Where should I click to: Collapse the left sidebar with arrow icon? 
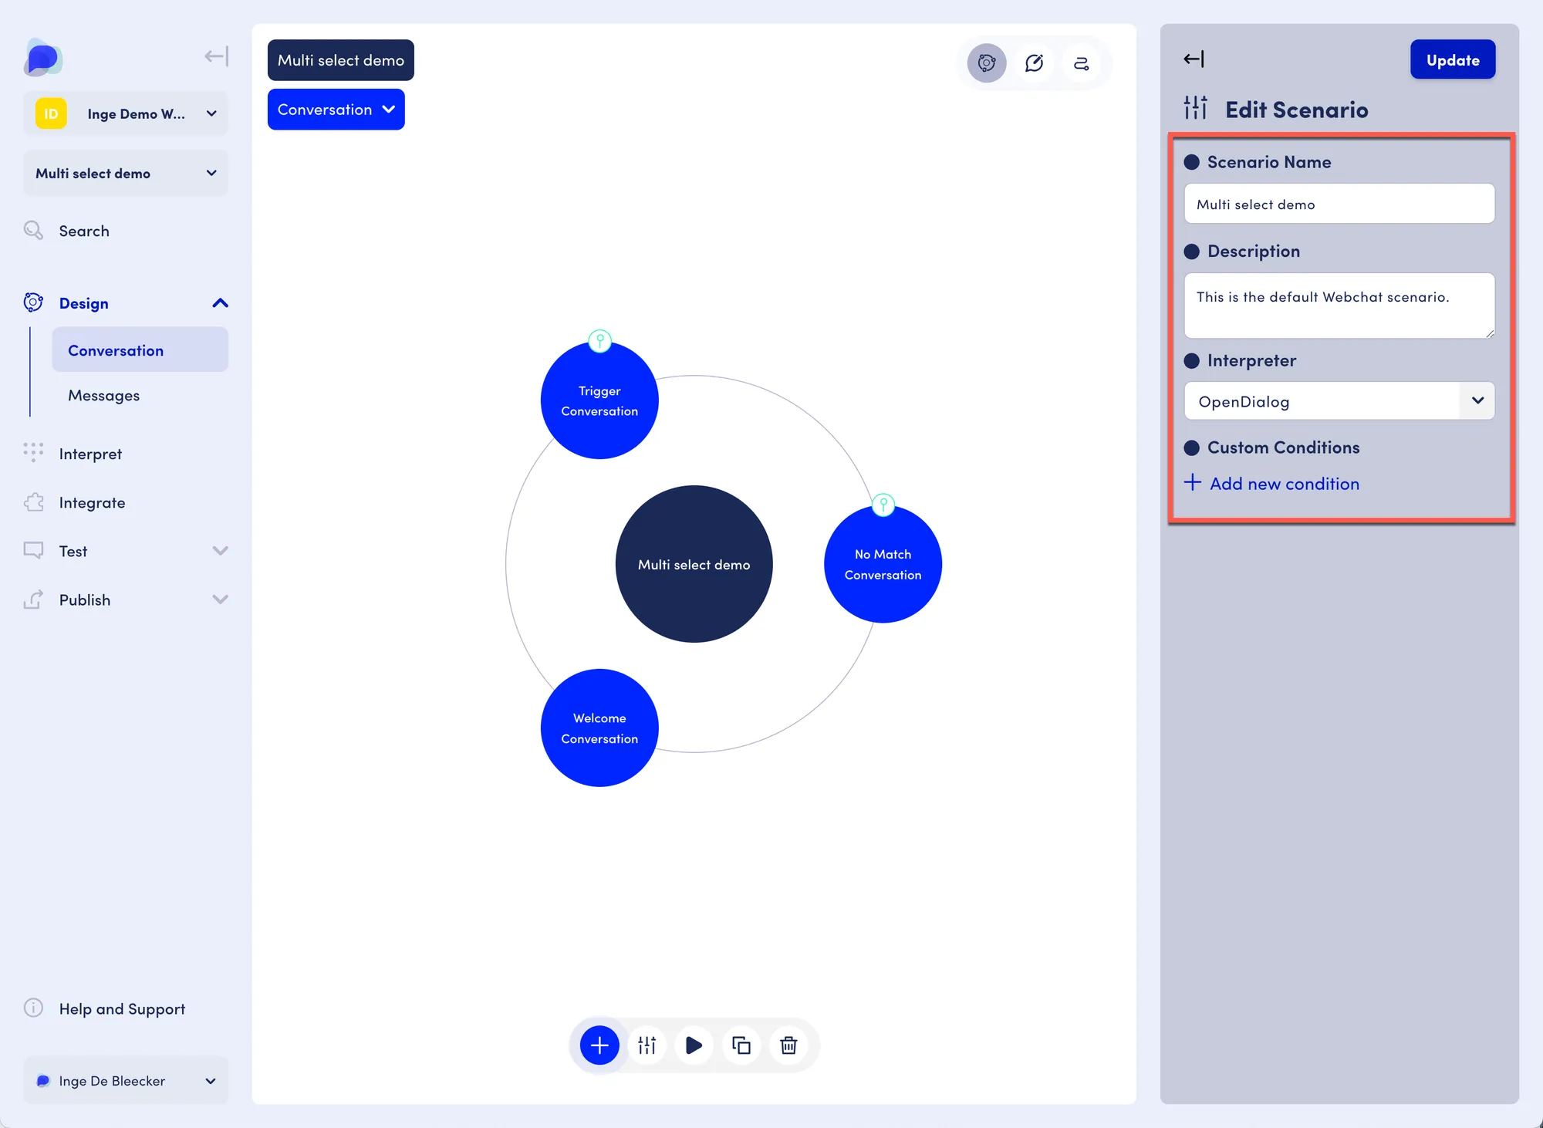[x=216, y=56]
